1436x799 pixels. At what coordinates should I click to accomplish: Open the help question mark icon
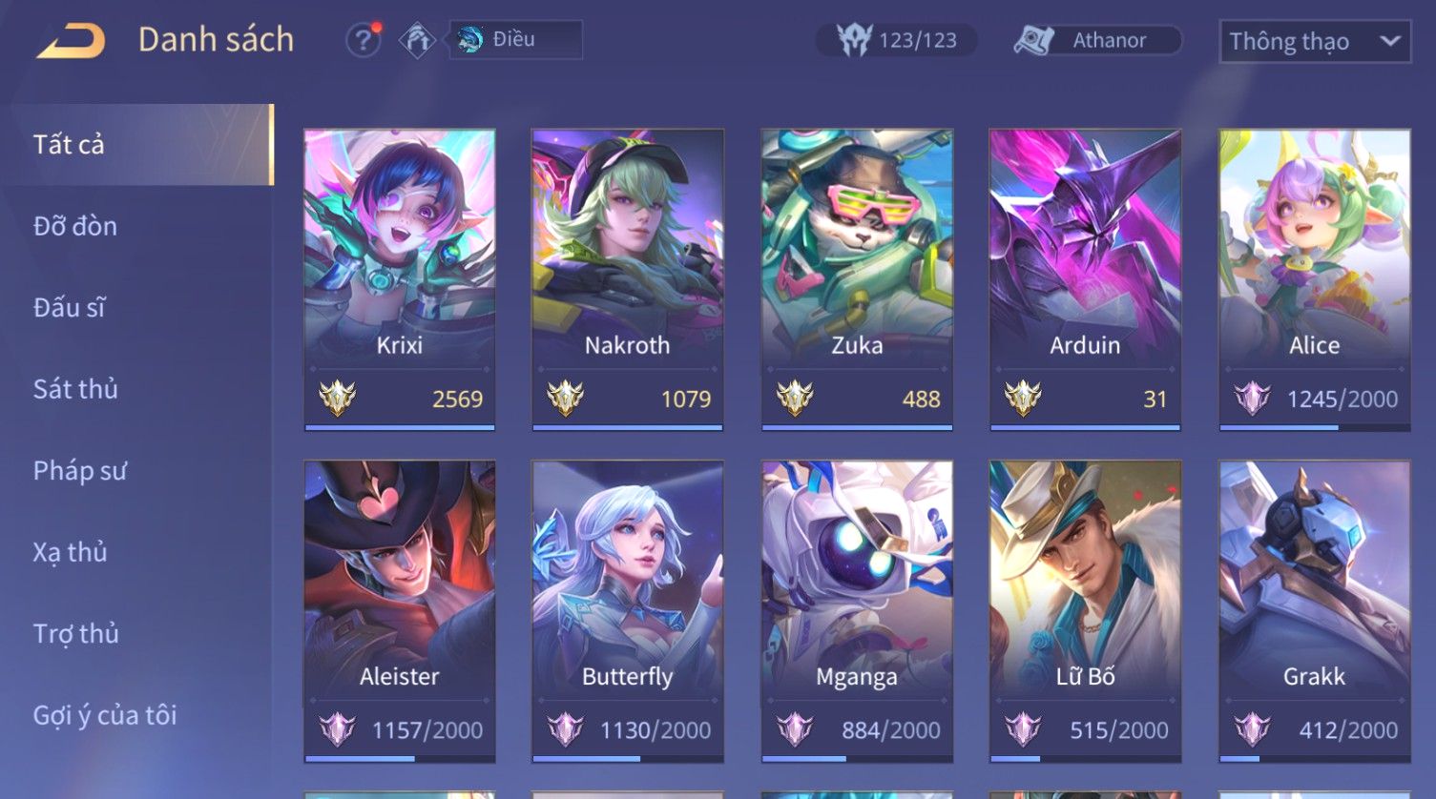(x=364, y=40)
